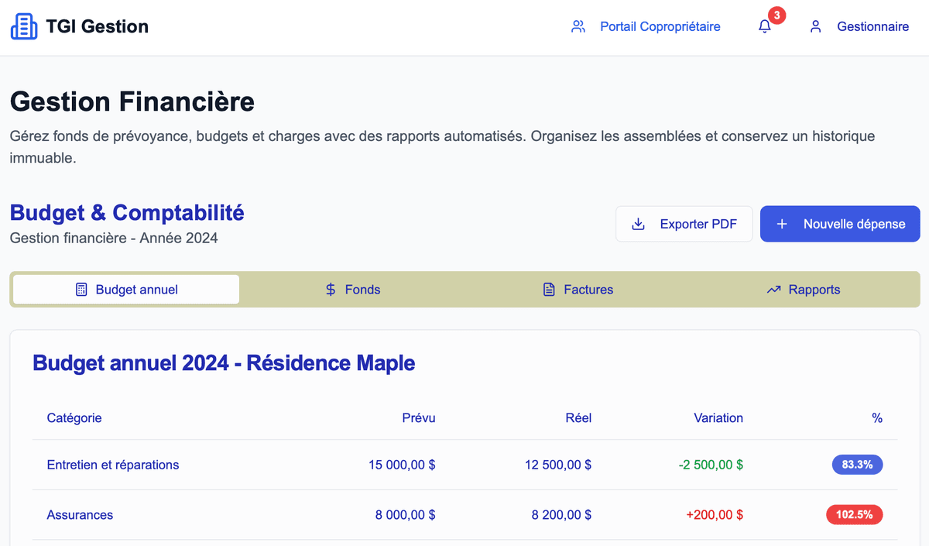Screen dimensions: 929x546
Task: Click the TGI Gestion building logo icon
Action: 23,27
